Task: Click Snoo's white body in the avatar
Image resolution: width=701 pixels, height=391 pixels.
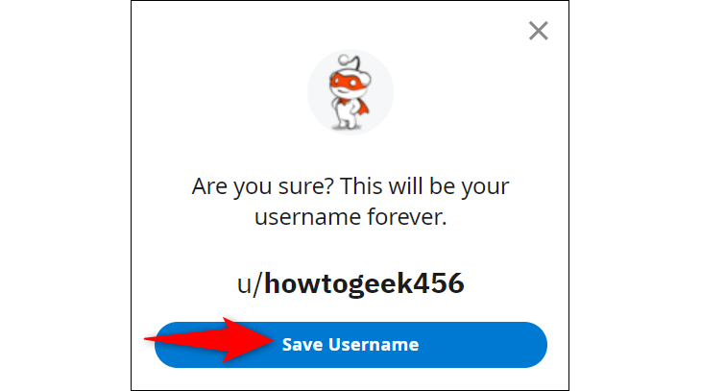Action: click(x=345, y=111)
